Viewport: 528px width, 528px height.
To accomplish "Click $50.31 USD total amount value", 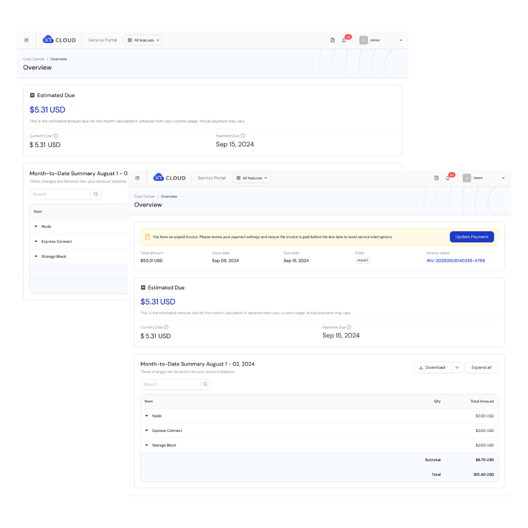I will pos(152,261).
